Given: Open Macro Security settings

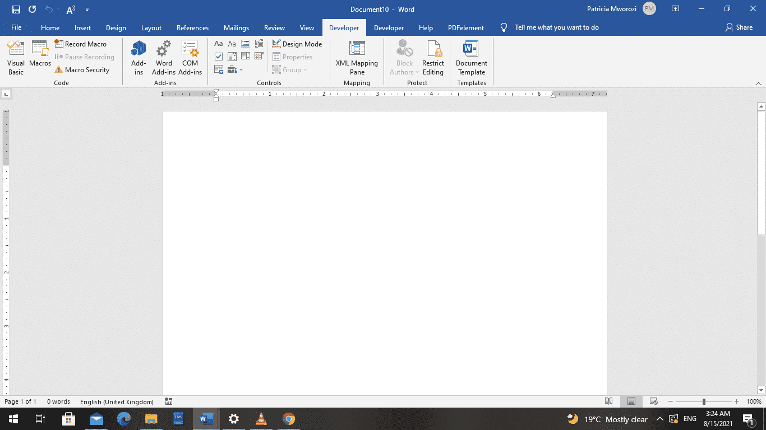Looking at the screenshot, I should [x=85, y=69].
